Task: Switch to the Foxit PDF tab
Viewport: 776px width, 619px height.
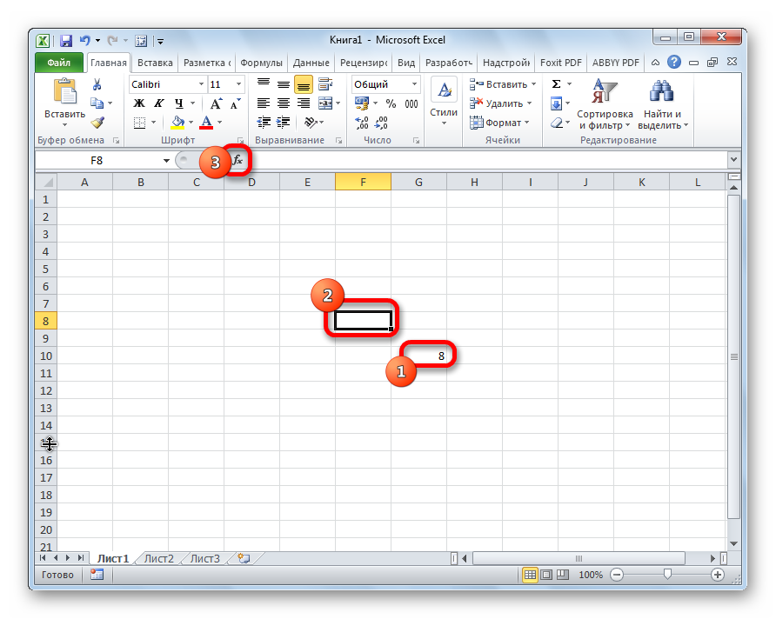Action: point(561,63)
